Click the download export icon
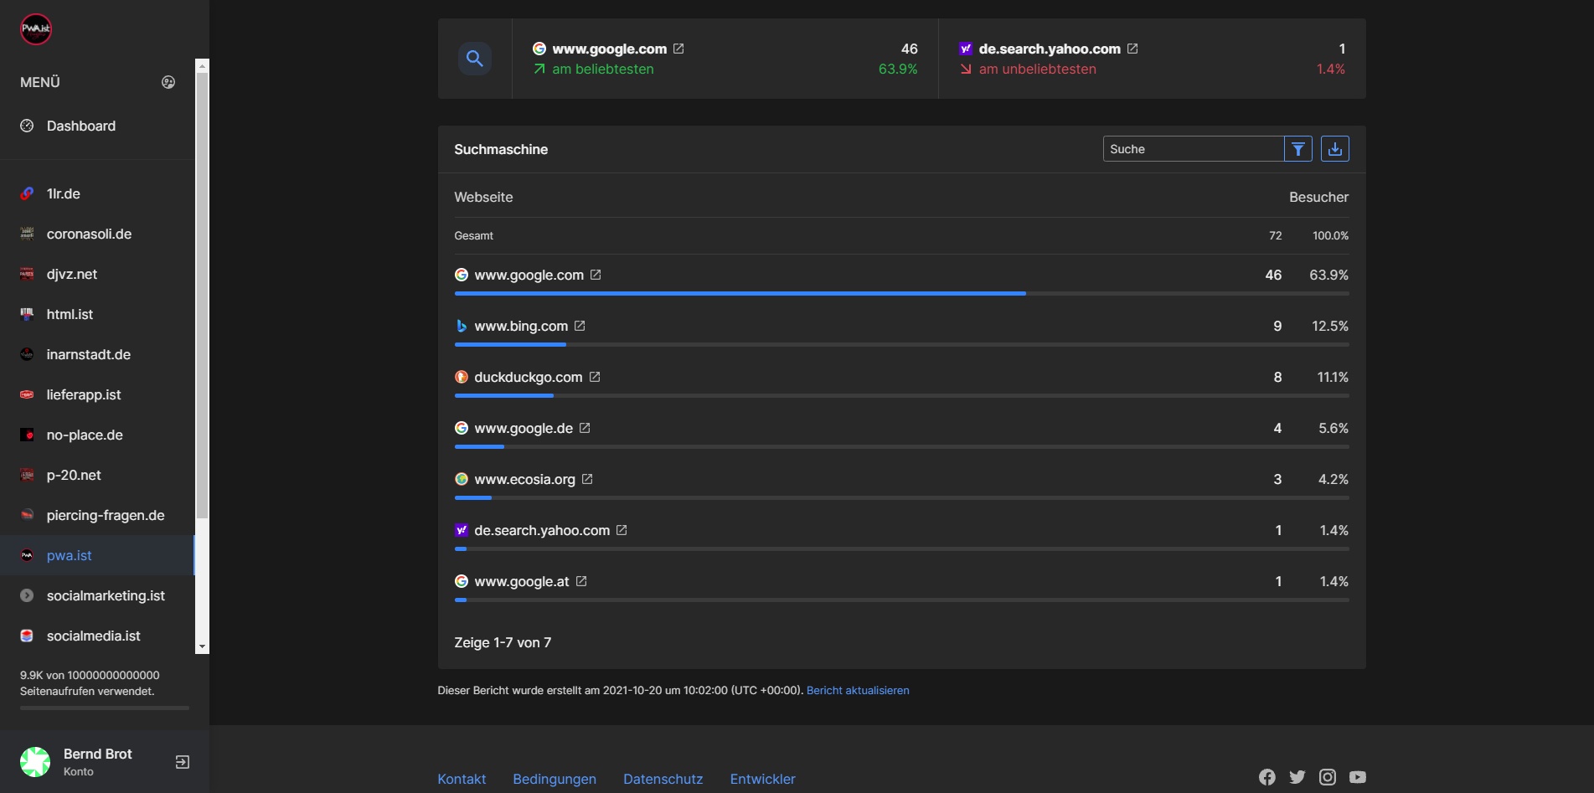This screenshot has width=1594, height=793. [x=1334, y=149]
